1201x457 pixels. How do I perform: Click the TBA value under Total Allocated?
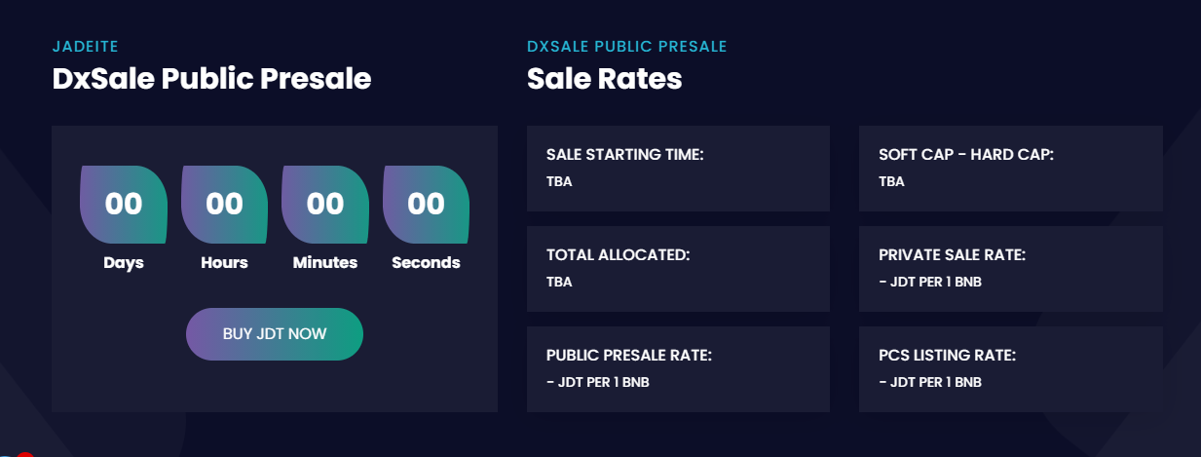[x=559, y=283]
